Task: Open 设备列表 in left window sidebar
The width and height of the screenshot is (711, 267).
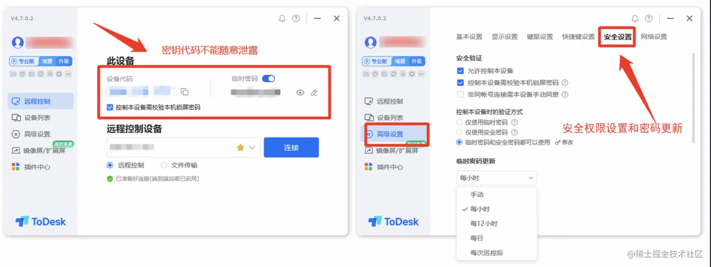Action: (31, 118)
